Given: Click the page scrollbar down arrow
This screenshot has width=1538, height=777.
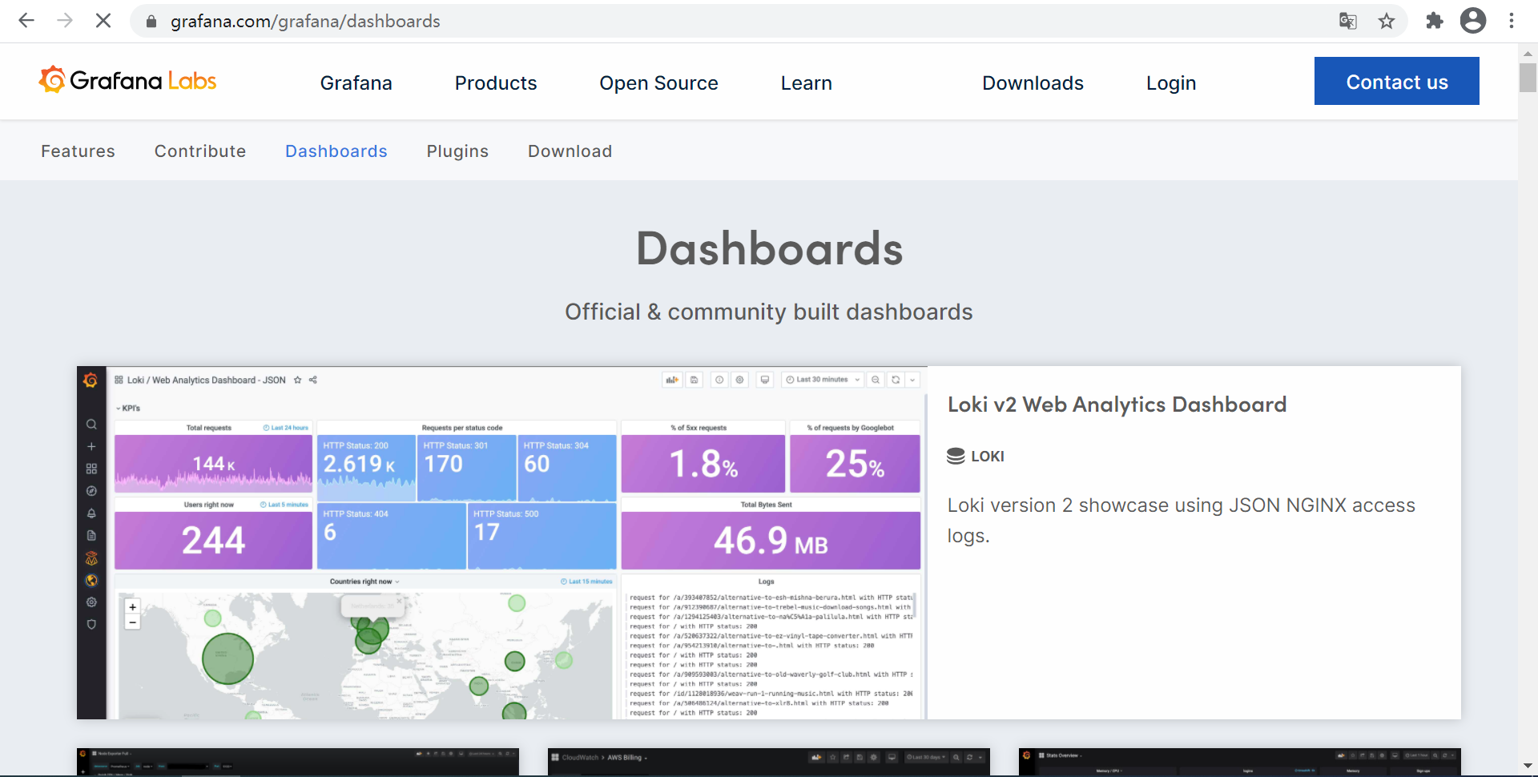Looking at the screenshot, I should point(1528,767).
